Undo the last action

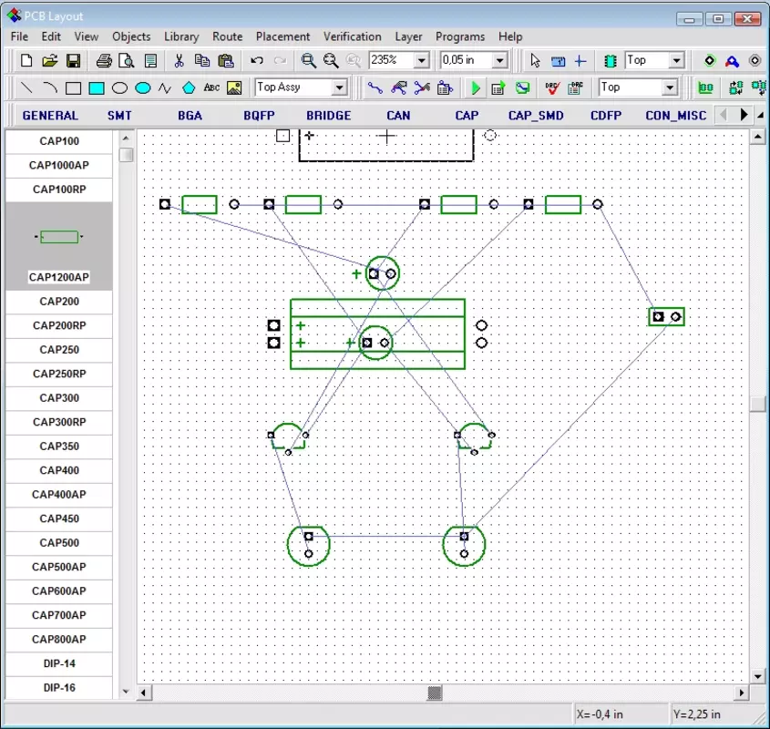(256, 60)
